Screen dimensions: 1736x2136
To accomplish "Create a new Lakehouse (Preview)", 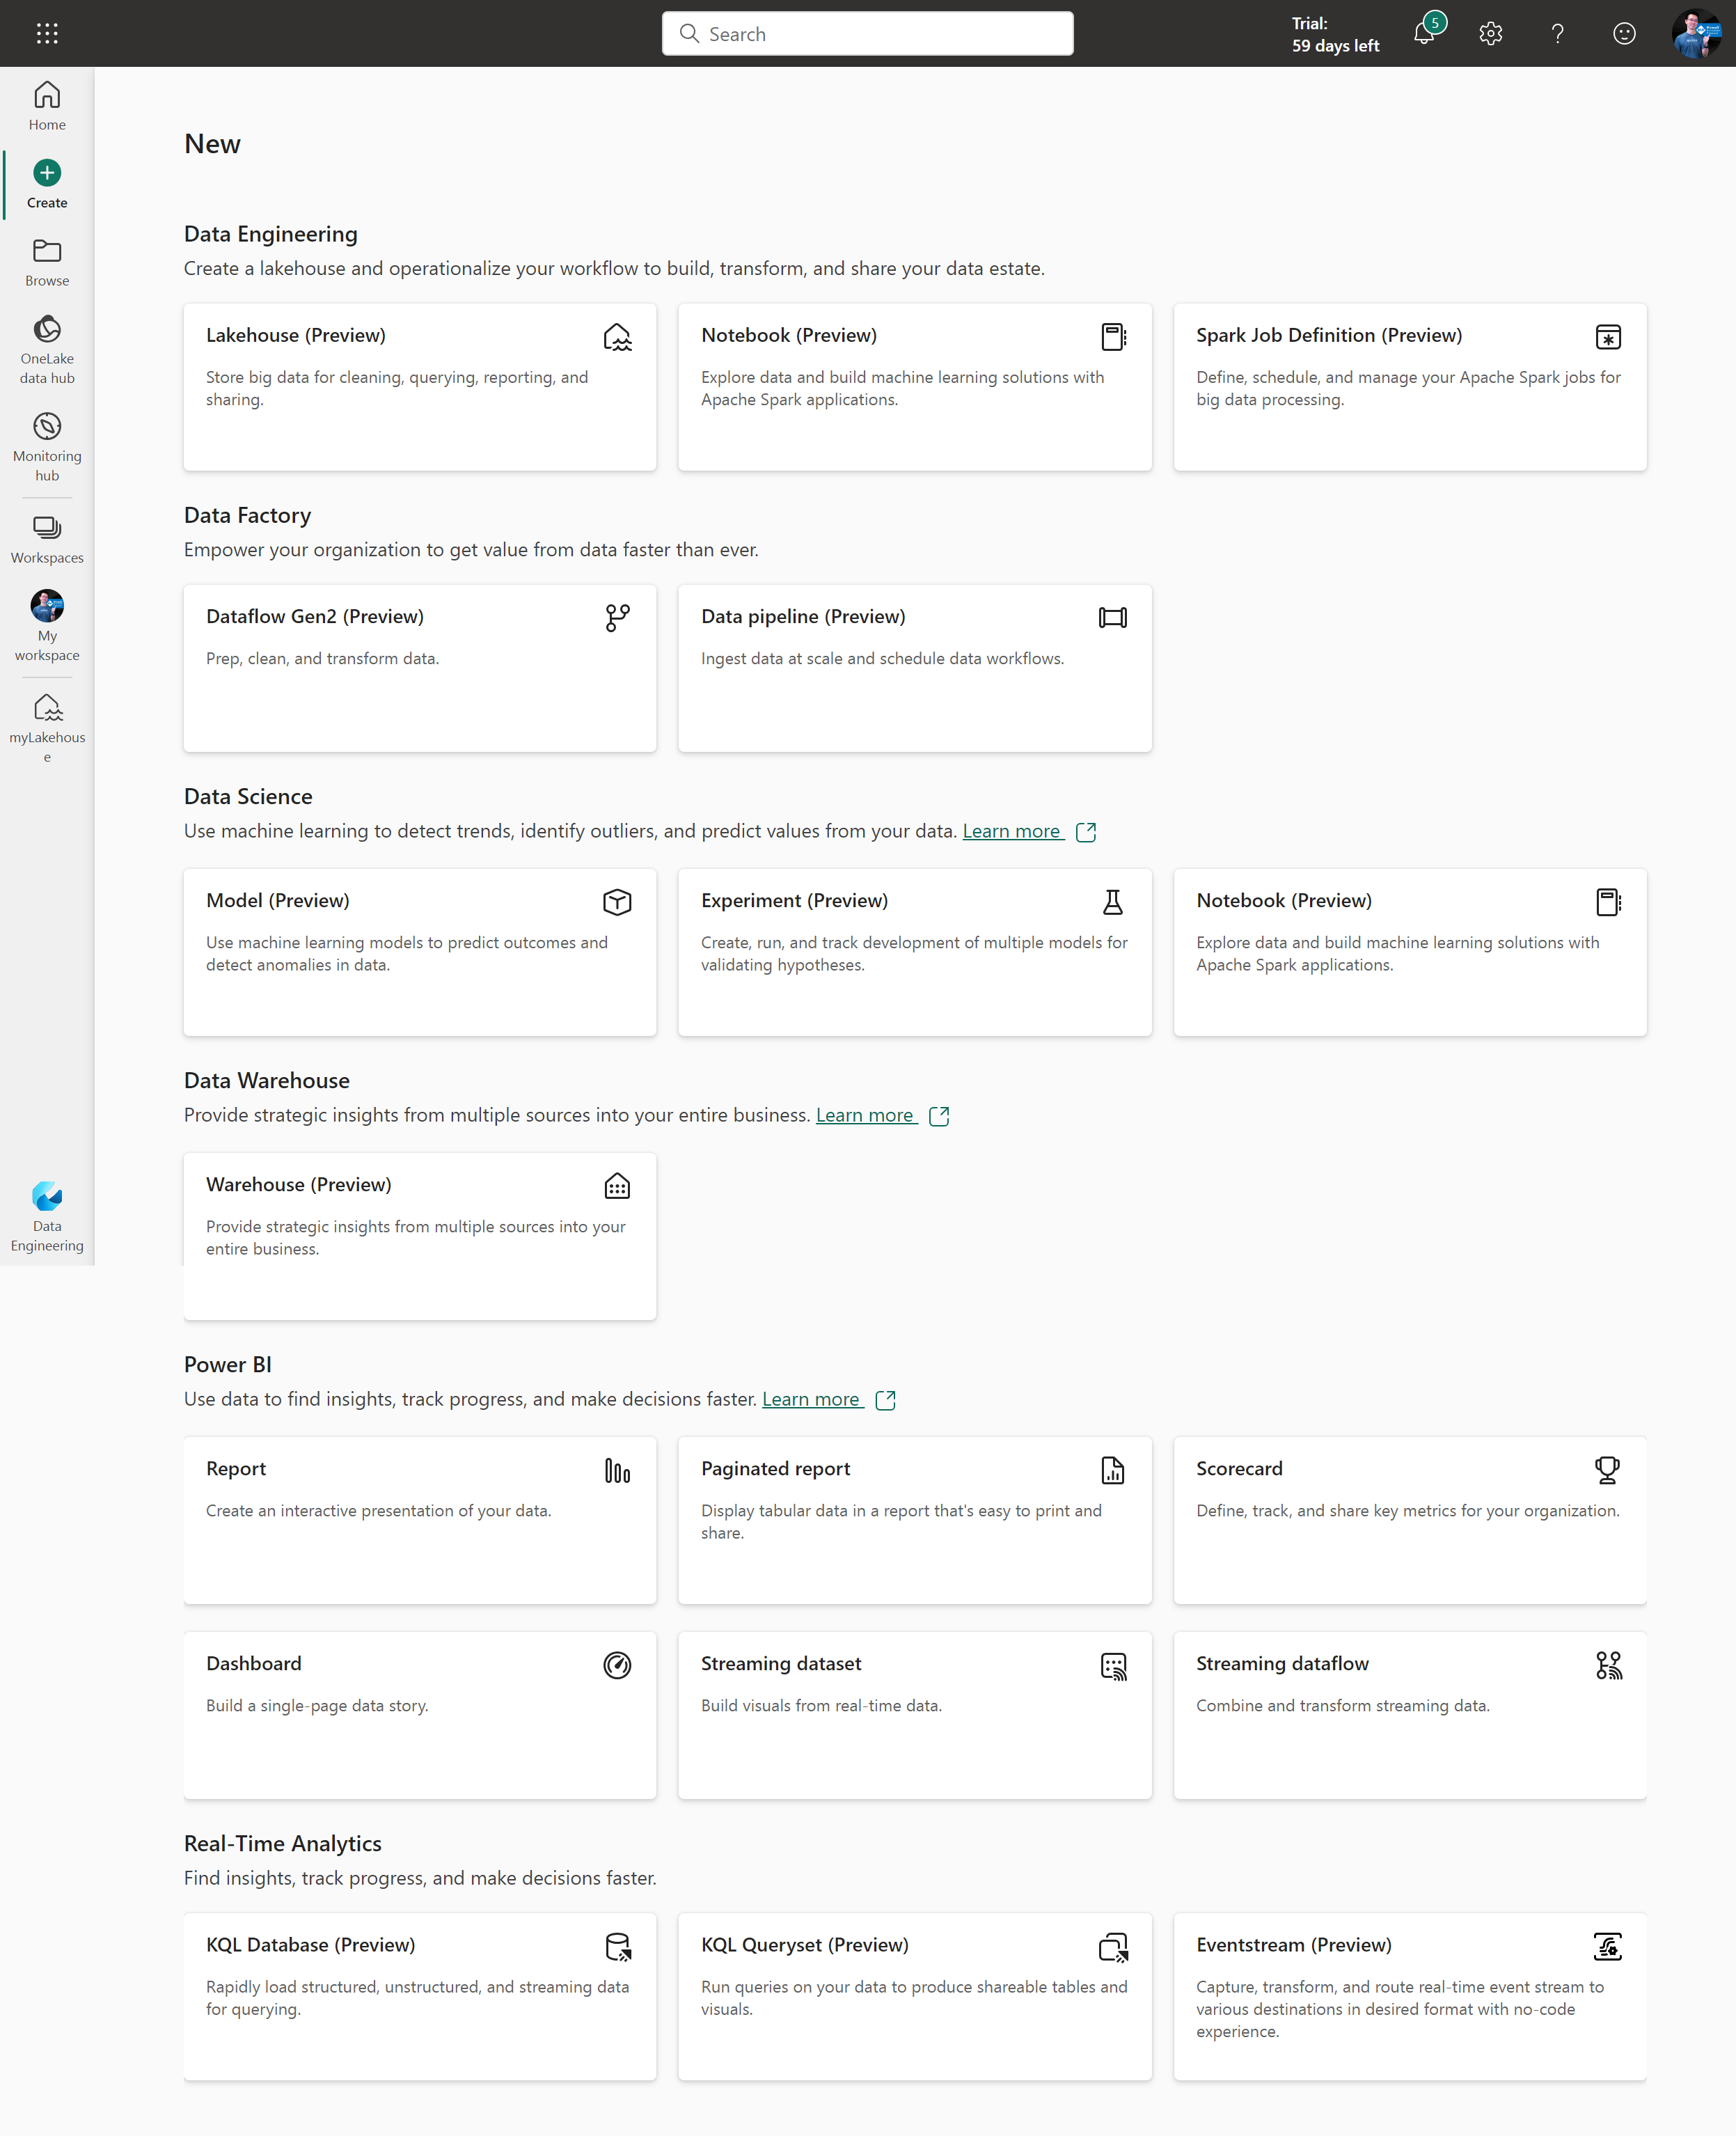I will tap(419, 387).
